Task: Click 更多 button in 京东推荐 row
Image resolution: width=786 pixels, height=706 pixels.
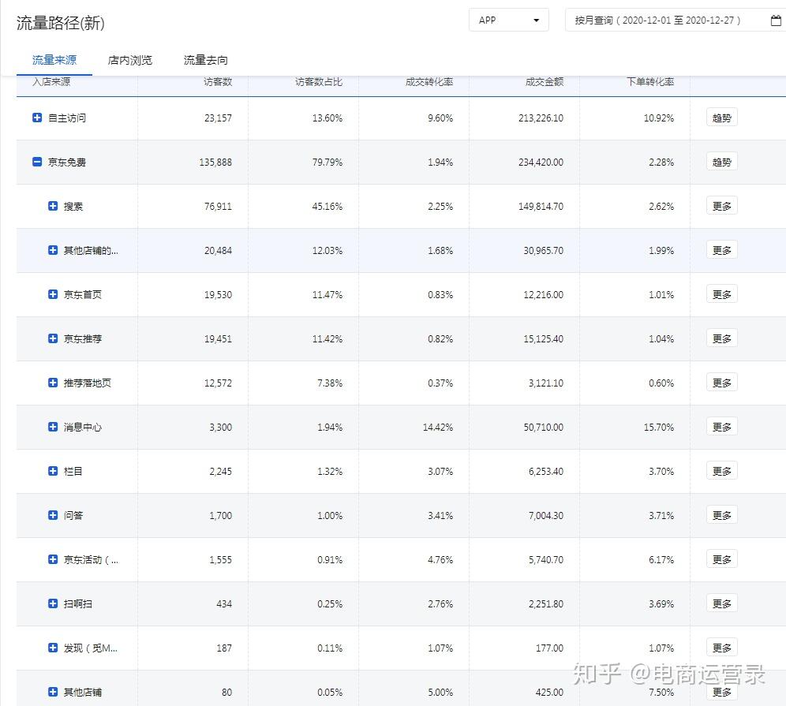Action: point(722,338)
